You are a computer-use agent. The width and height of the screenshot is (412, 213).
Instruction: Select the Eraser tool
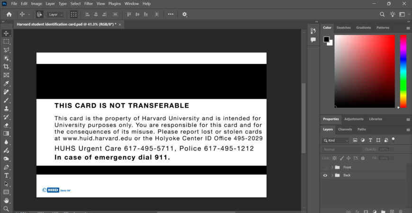tap(6, 125)
